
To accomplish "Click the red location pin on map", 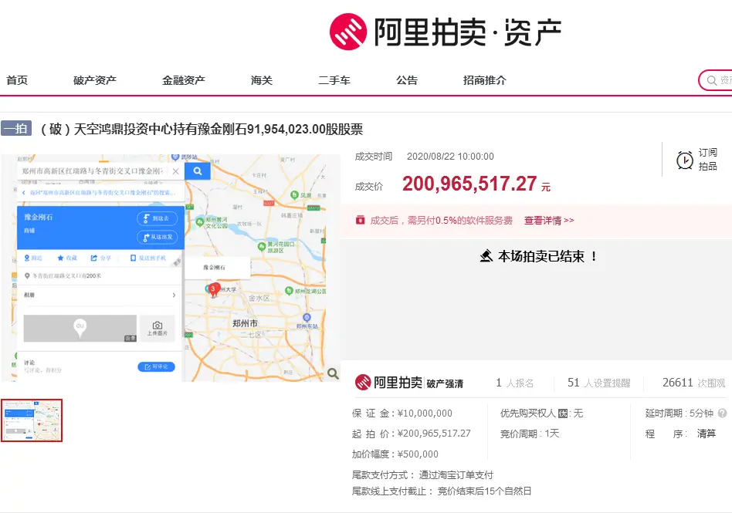I will [214, 289].
